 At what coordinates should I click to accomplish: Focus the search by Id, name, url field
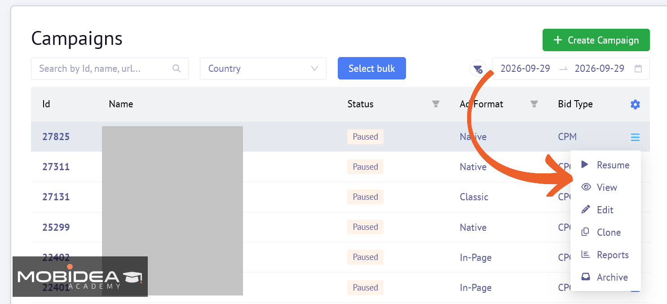tap(110, 69)
